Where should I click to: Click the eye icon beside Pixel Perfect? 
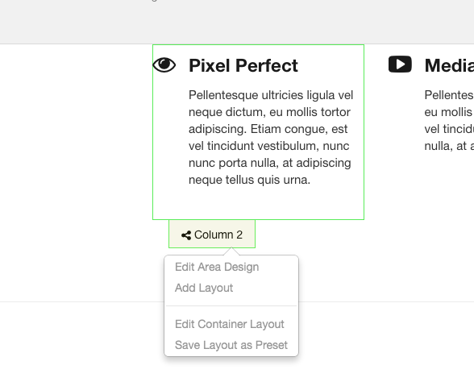point(164,64)
